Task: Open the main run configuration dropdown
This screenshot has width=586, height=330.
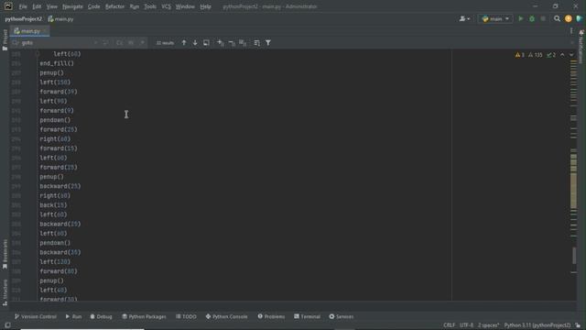Action: (495, 18)
